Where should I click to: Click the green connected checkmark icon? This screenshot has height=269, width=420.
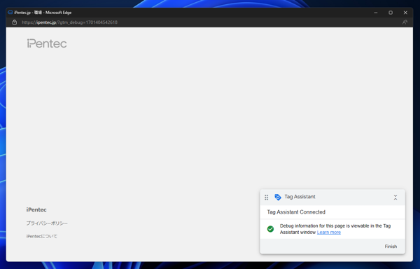[270, 229]
